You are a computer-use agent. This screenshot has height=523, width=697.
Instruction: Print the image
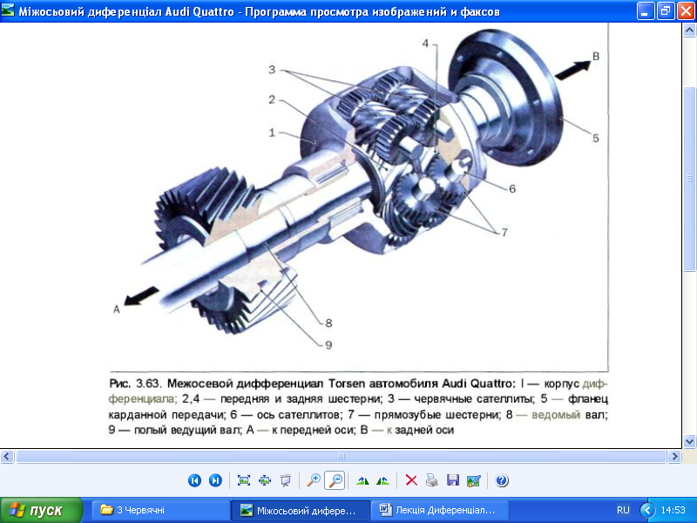pyautogui.click(x=431, y=480)
